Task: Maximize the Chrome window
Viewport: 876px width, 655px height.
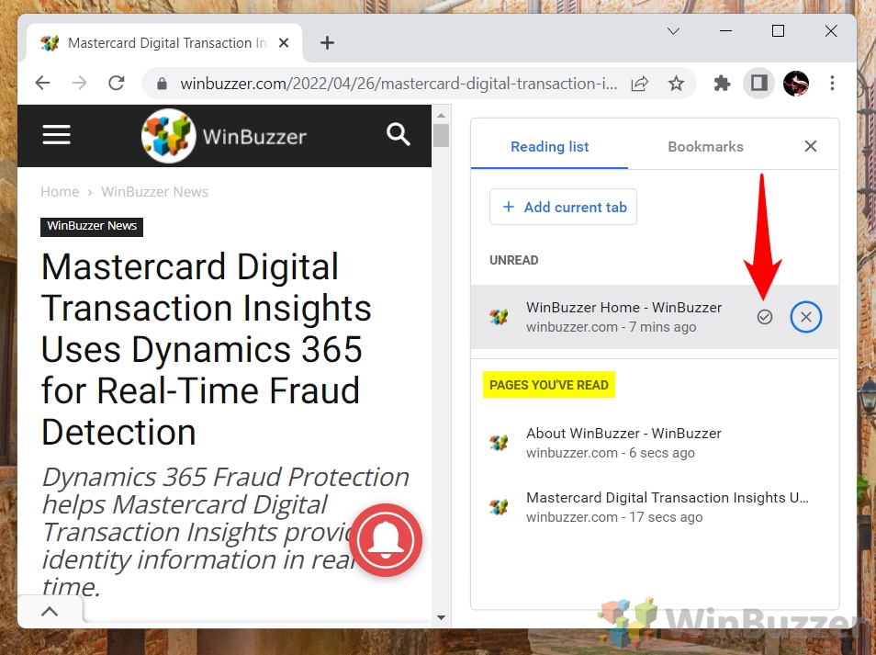Action: pyautogui.click(x=778, y=31)
